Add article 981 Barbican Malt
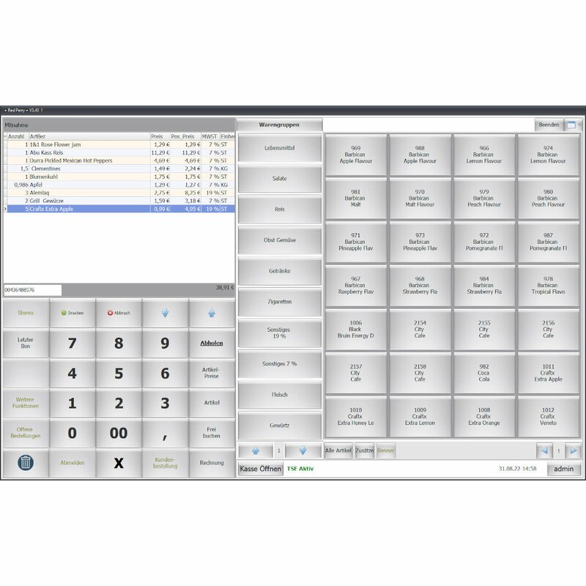This screenshot has width=586, height=586. [x=356, y=198]
